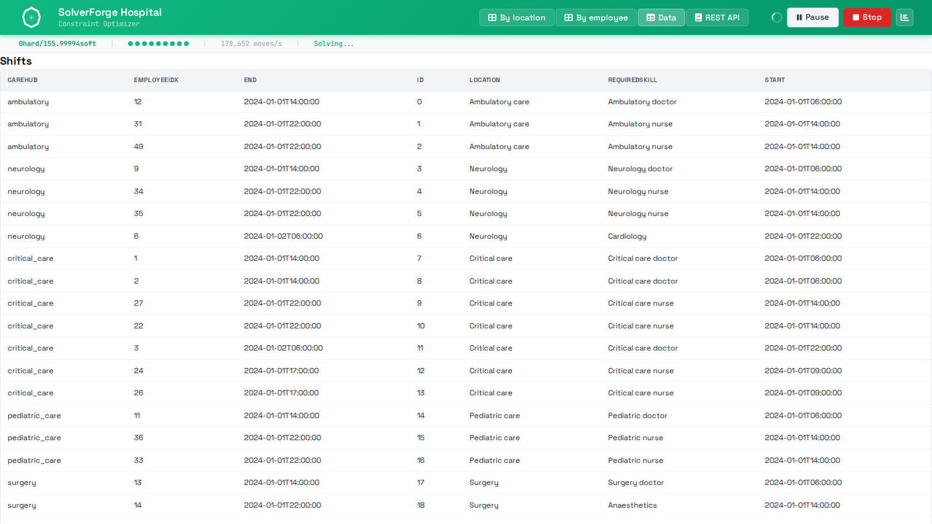
Task: Select the Neurology doctor cell
Action: tap(640, 169)
